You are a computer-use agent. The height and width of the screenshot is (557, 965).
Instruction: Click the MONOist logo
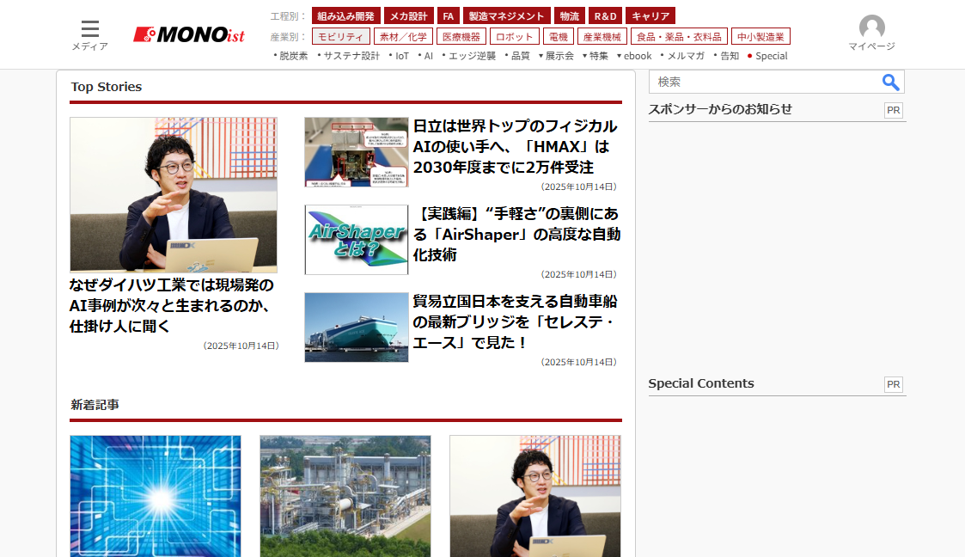[x=189, y=35]
